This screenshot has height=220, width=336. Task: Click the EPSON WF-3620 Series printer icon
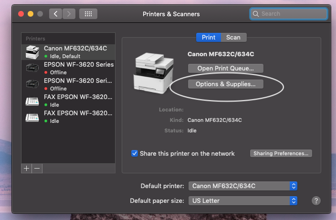32,68
